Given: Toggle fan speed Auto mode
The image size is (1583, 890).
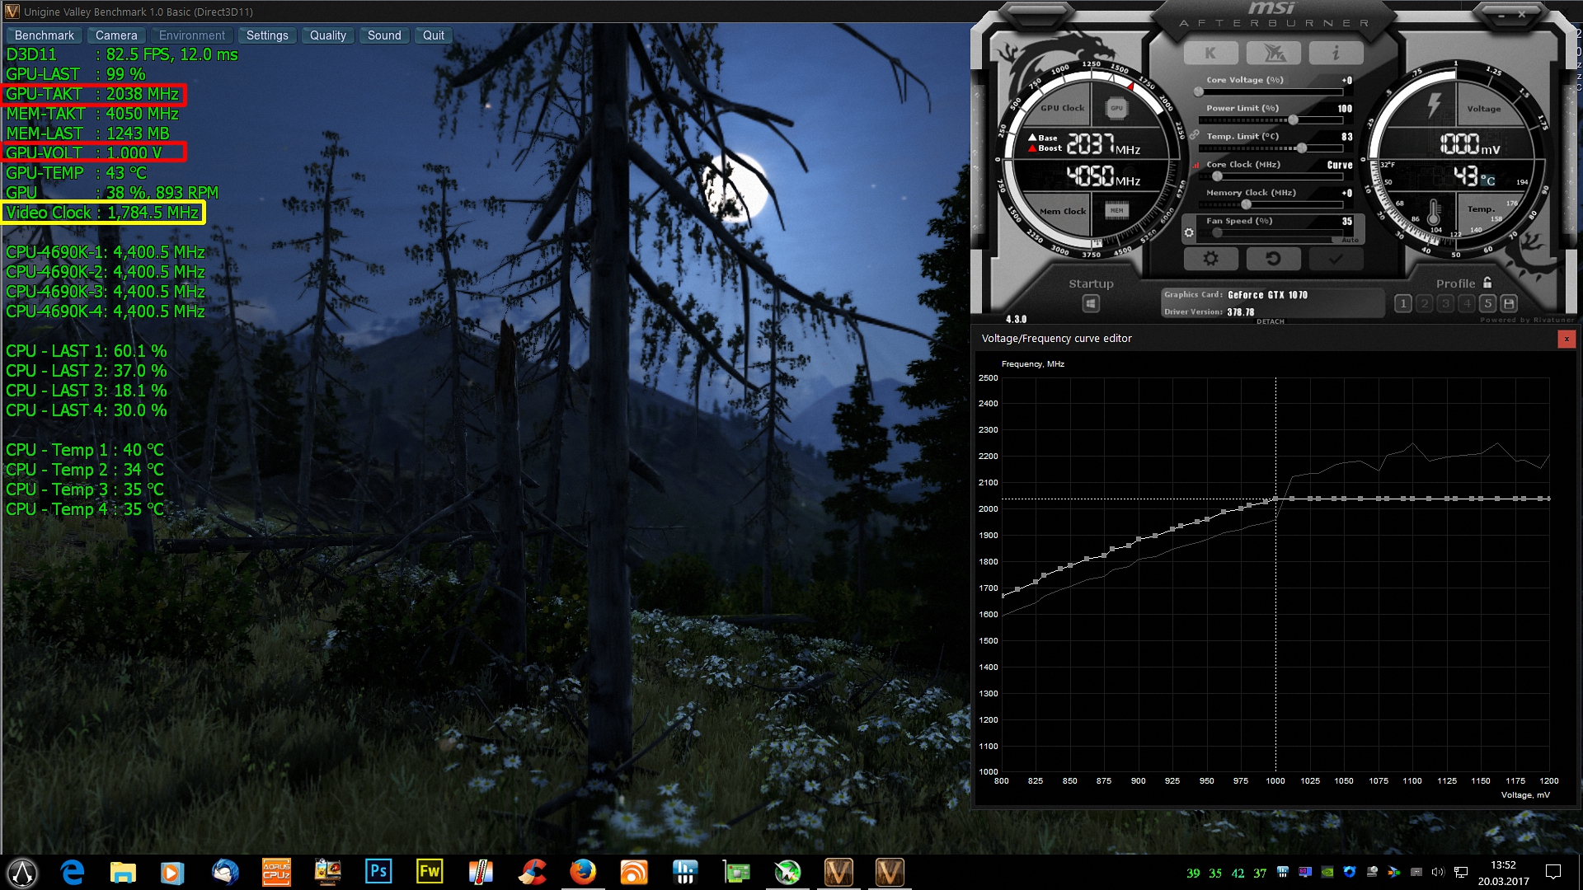Looking at the screenshot, I should coord(1350,240).
